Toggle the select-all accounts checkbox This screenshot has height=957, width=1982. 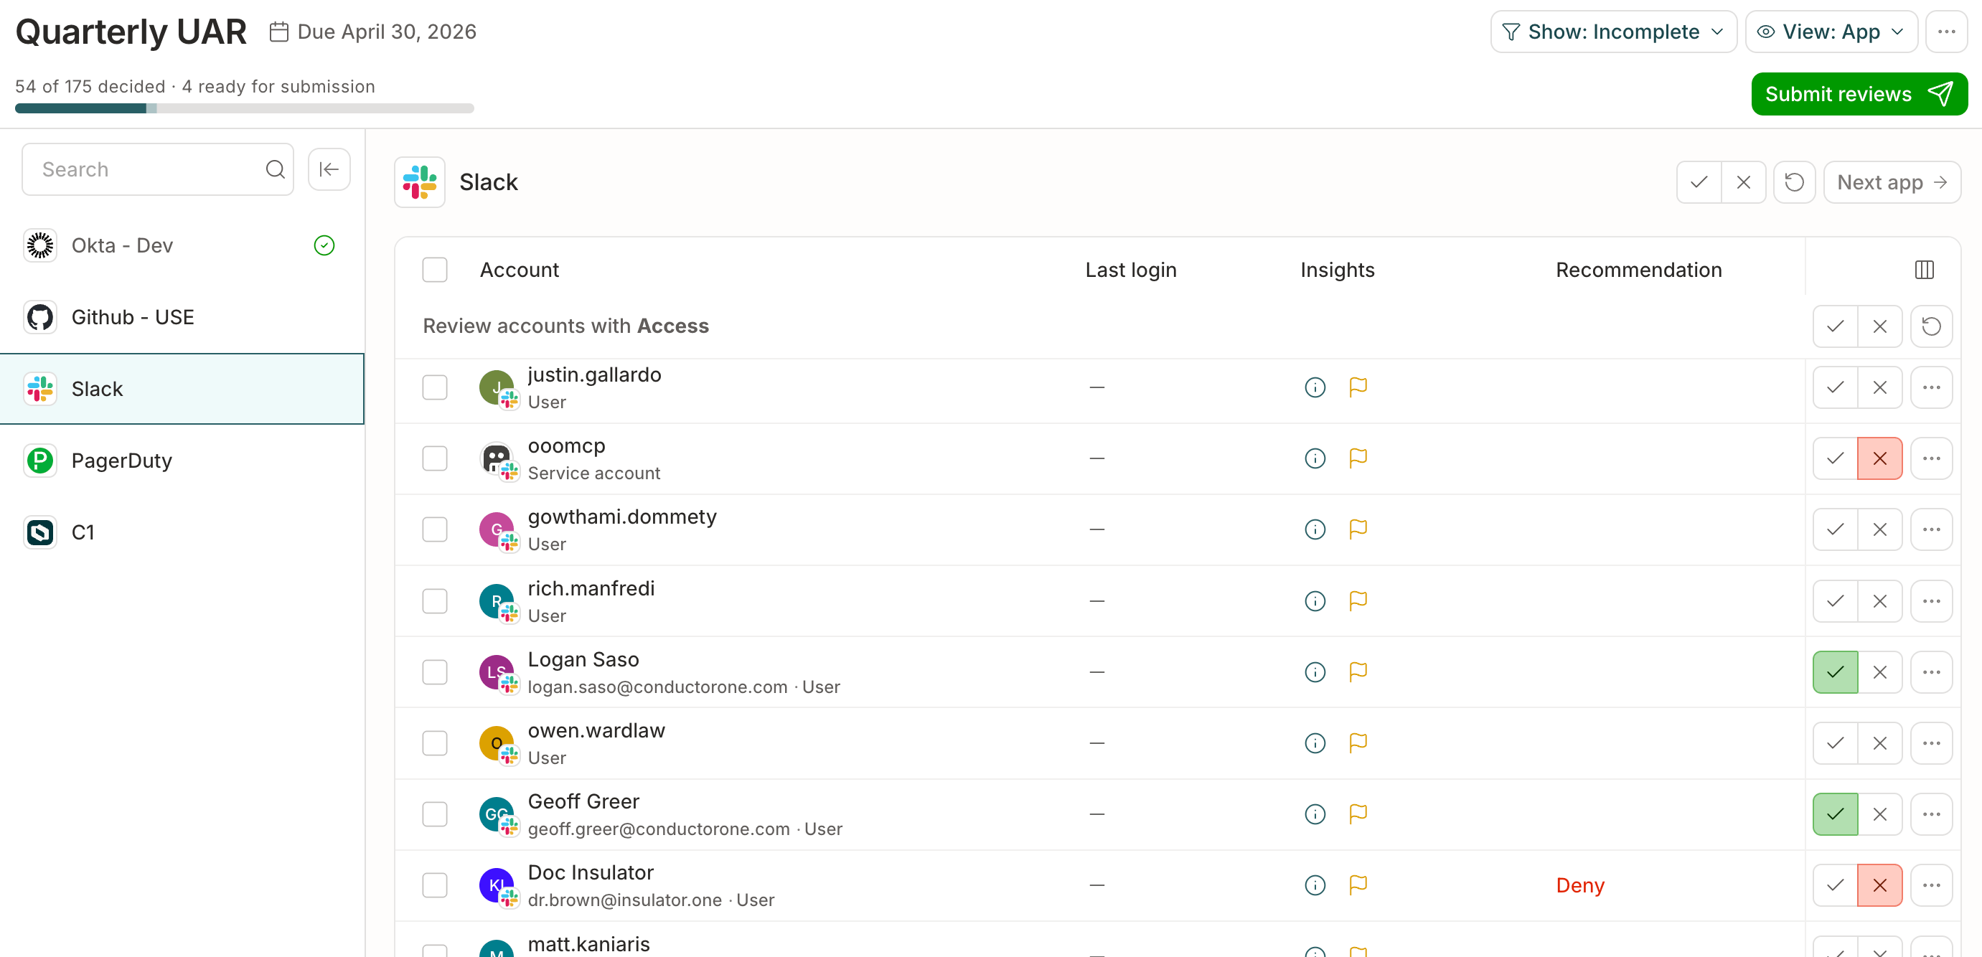point(435,270)
